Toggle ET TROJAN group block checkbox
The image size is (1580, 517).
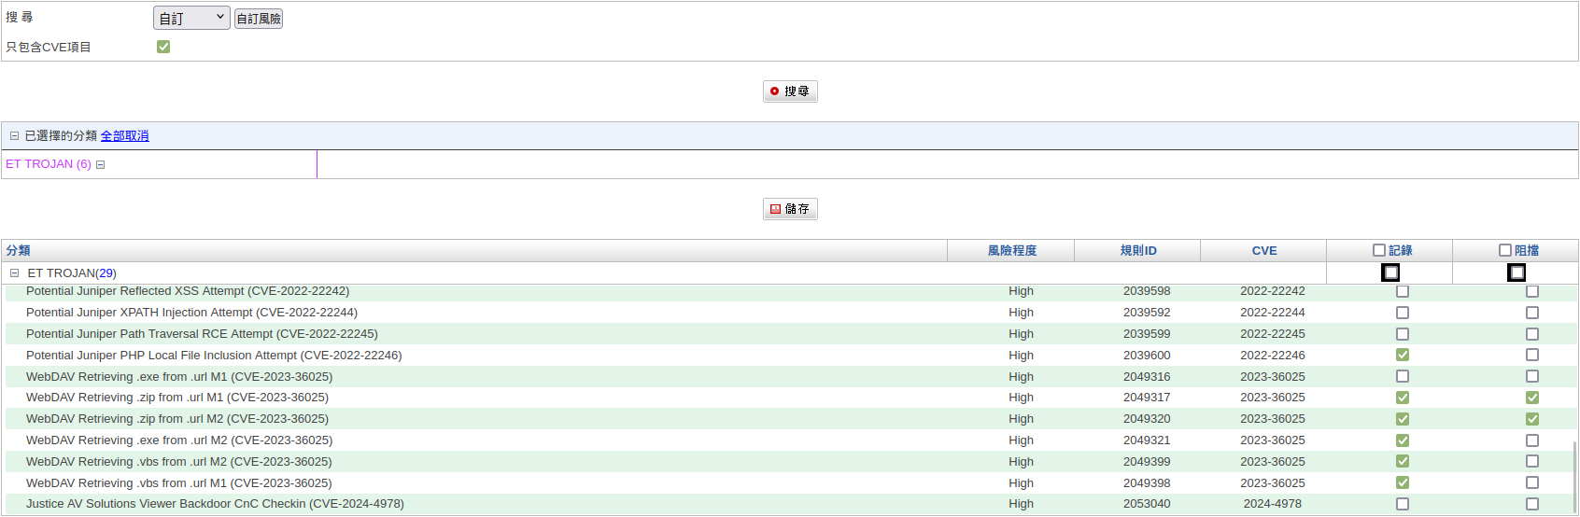(x=1517, y=272)
